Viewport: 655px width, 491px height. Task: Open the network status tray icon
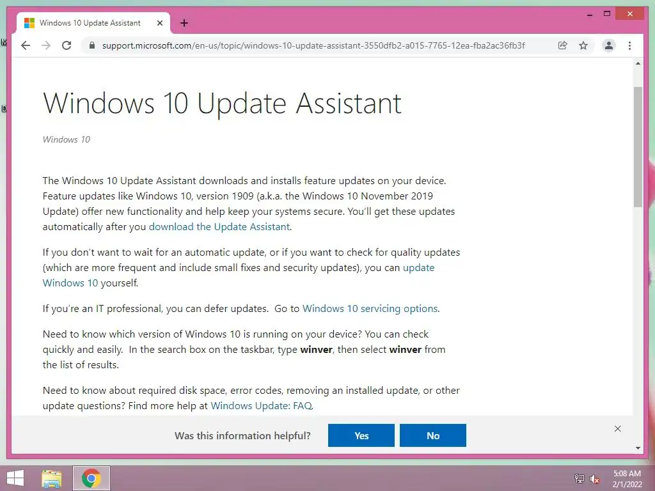tap(580, 478)
